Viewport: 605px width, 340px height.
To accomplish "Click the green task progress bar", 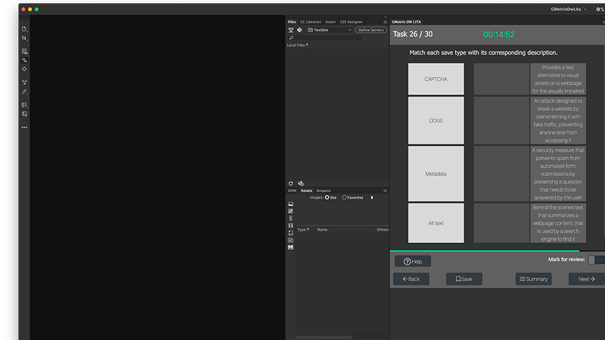I will coord(484,251).
